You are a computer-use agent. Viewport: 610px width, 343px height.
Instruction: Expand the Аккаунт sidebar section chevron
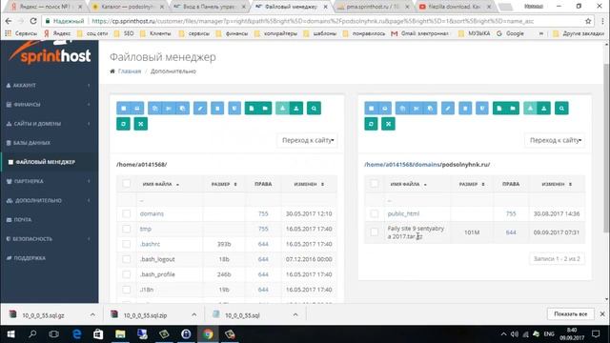pyautogui.click(x=89, y=85)
